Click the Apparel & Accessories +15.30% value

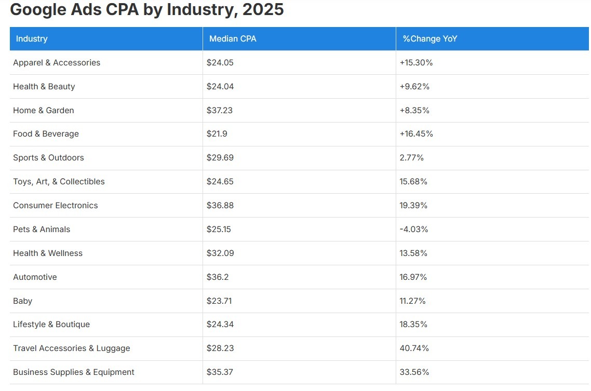416,63
